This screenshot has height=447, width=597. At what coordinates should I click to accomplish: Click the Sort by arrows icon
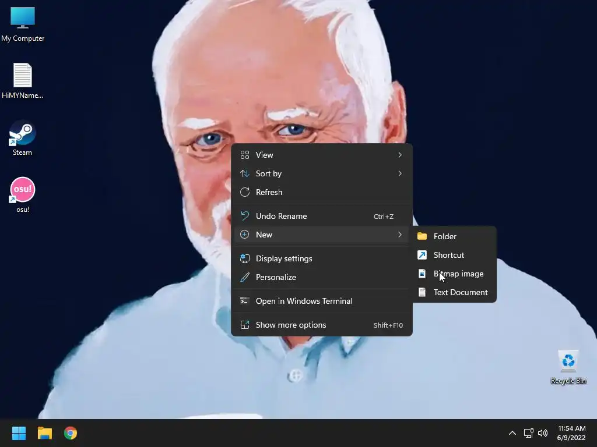click(x=245, y=173)
